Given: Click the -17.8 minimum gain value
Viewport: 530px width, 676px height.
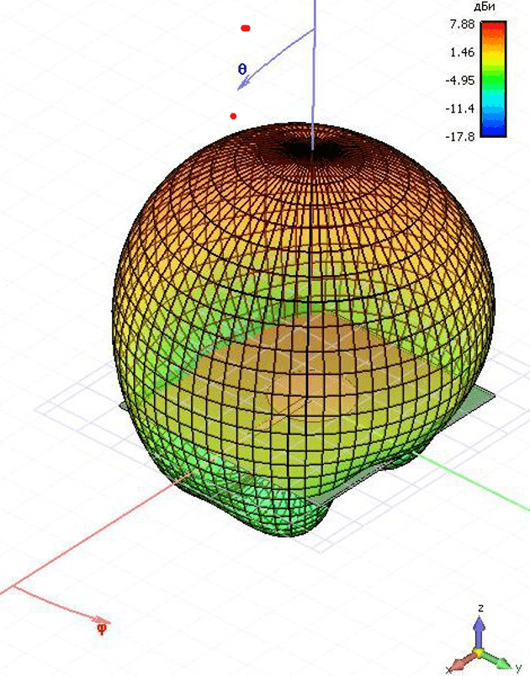Looking at the screenshot, I should [x=461, y=136].
